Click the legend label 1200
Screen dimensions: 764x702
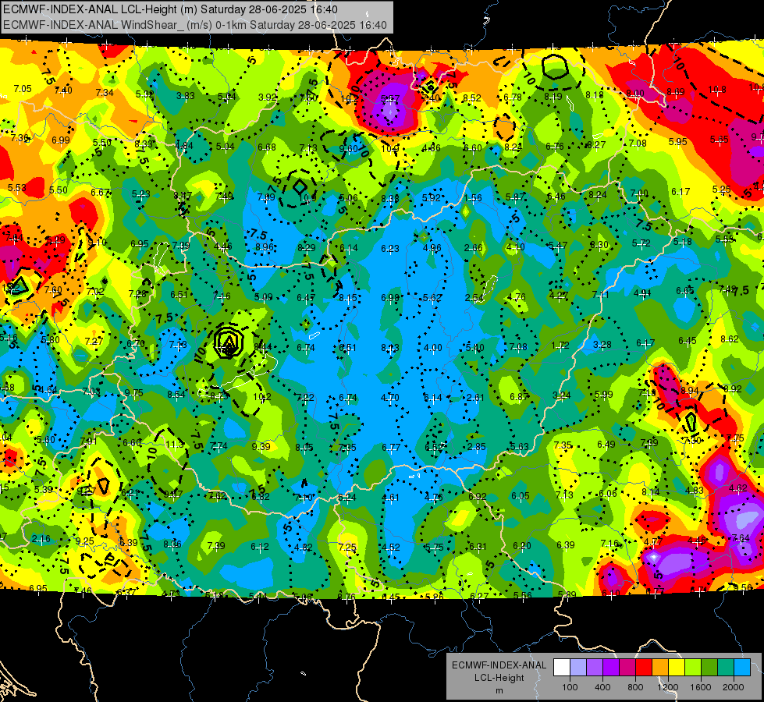click(x=667, y=687)
